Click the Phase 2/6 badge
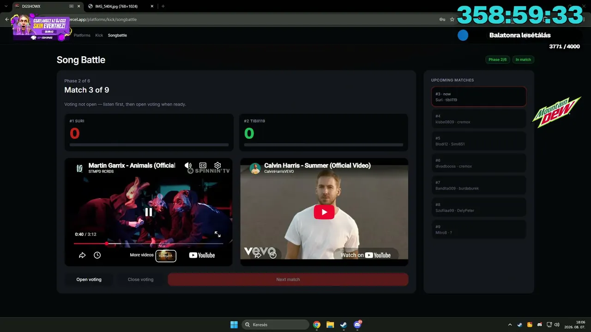The image size is (591, 332). click(497, 59)
